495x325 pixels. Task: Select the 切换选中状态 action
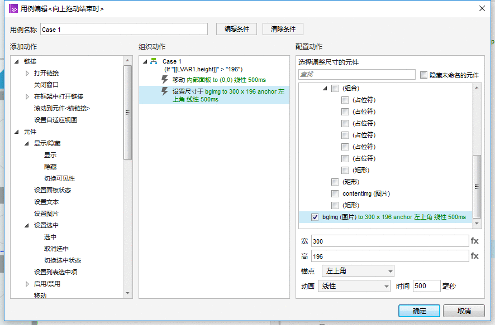pos(63,260)
